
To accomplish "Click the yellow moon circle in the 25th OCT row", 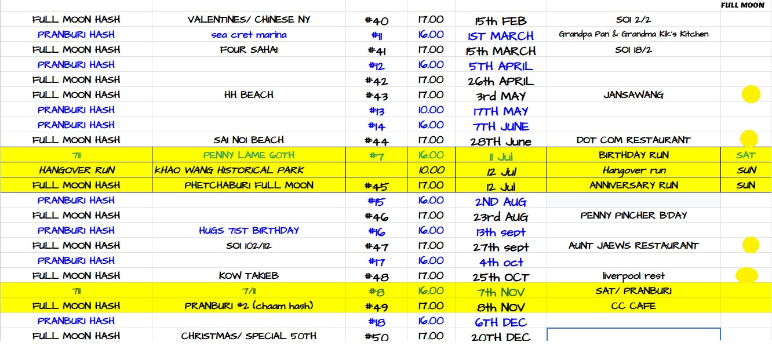I will coord(746,275).
